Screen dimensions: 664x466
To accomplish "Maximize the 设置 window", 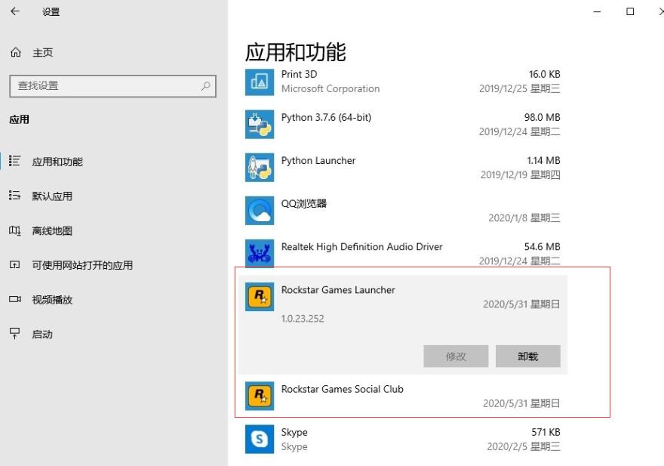I will [x=630, y=11].
